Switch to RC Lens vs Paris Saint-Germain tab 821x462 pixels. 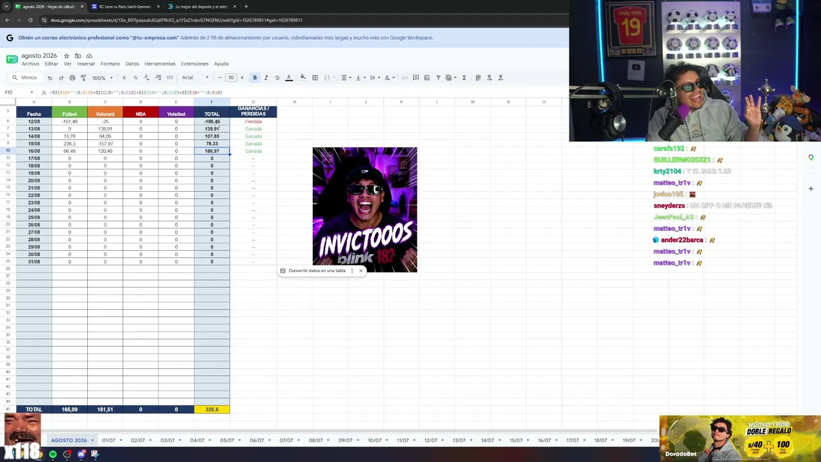click(x=124, y=6)
